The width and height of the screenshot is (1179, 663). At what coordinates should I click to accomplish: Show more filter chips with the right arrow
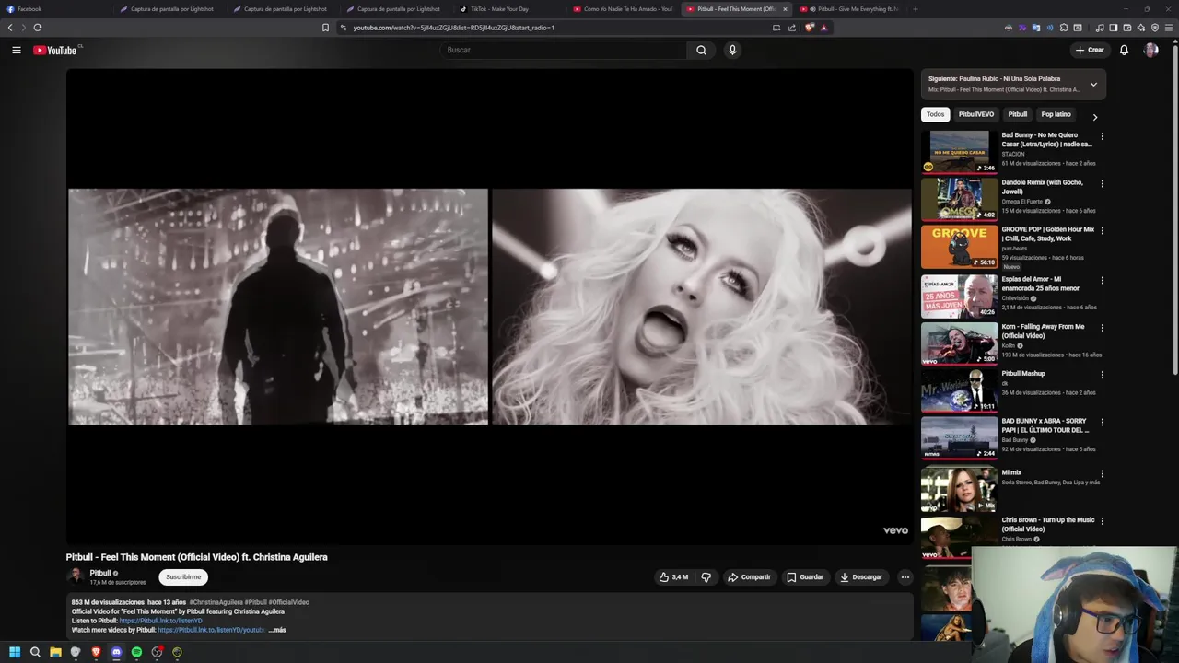click(1094, 117)
